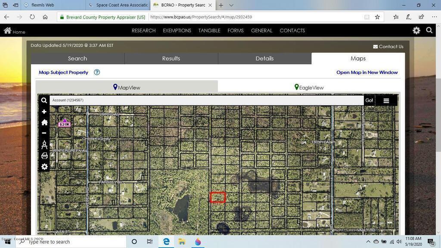Reset map using the home extent icon
Screen dimensions: 441x248
(x=44, y=122)
